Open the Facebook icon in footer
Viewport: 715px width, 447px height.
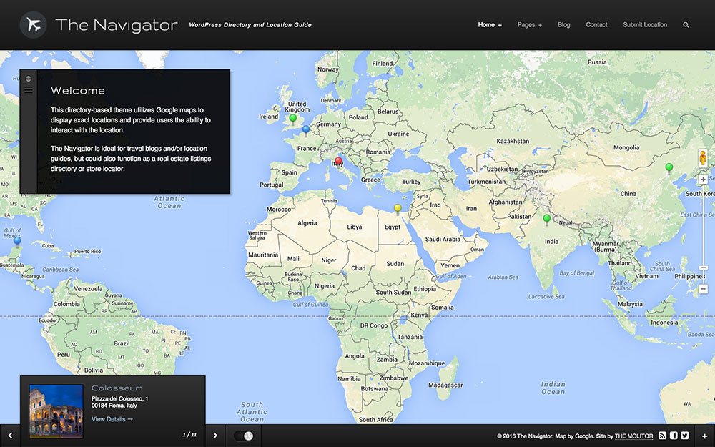[x=674, y=436]
